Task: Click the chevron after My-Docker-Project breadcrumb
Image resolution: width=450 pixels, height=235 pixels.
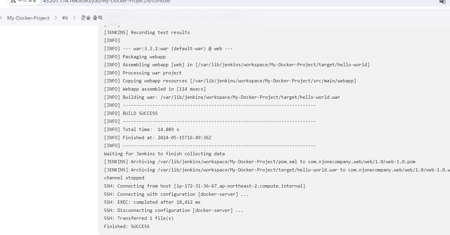Action: [x=56, y=18]
